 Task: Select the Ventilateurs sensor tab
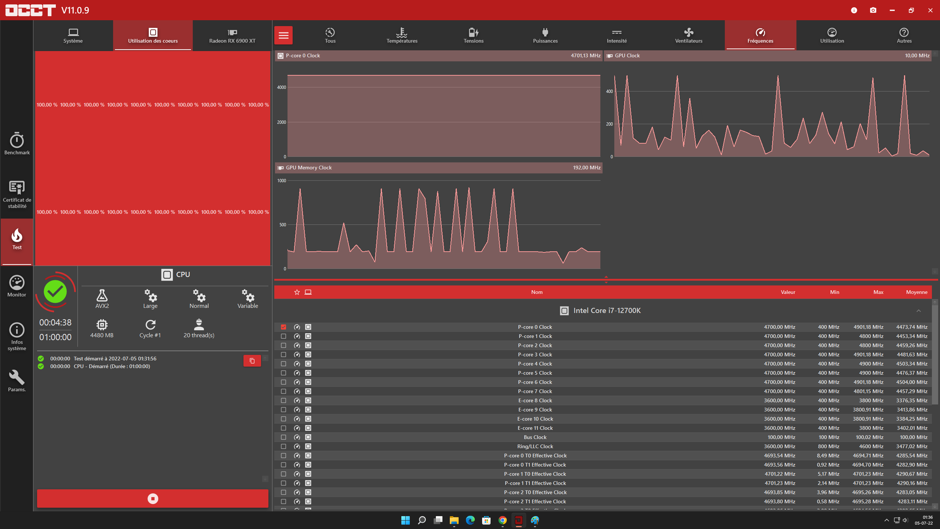click(688, 35)
